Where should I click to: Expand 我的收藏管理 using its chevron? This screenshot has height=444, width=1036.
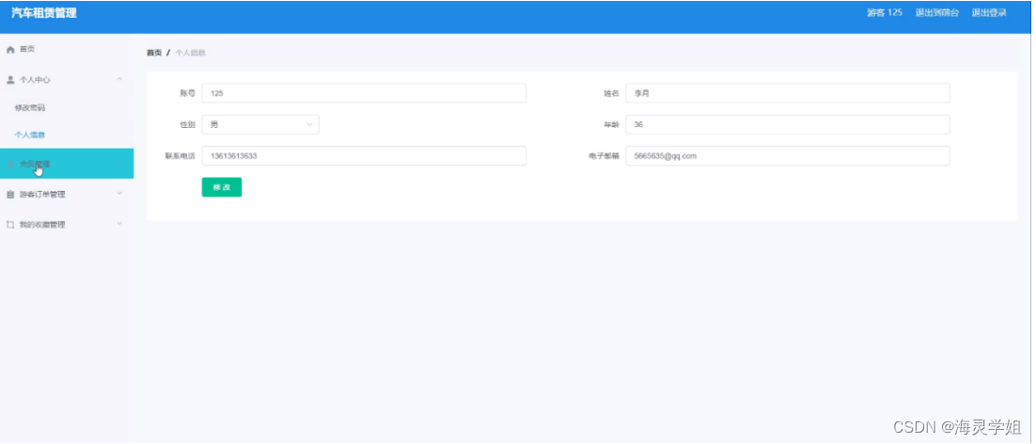119,224
